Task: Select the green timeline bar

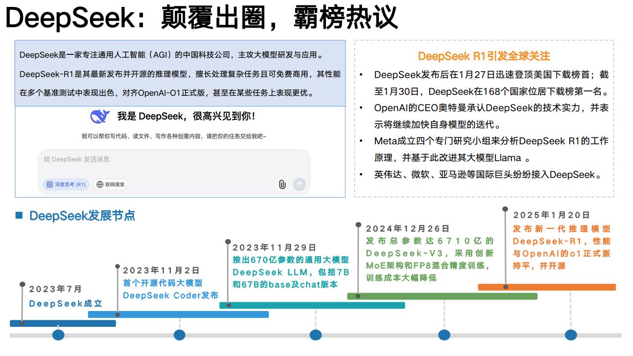Action: (442, 296)
